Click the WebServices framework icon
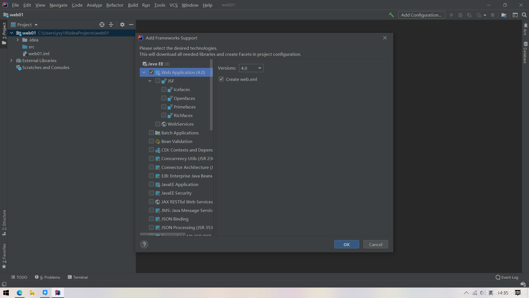The width and height of the screenshot is (529, 298). coord(164,124)
